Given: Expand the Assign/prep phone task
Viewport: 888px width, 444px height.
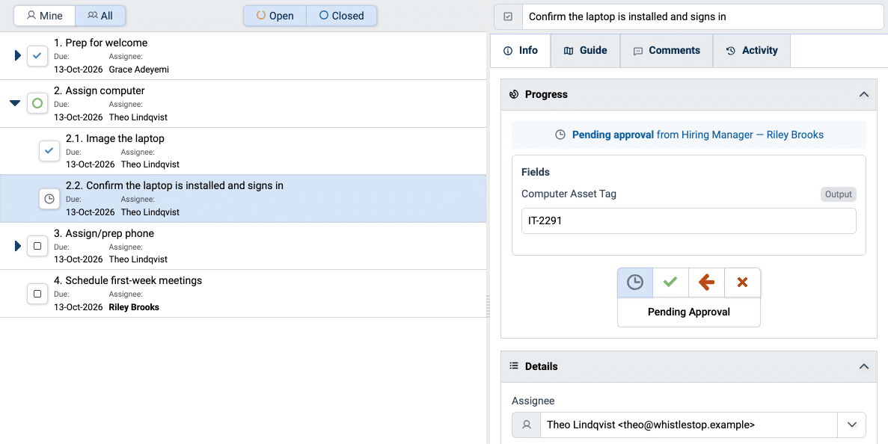Looking at the screenshot, I should [x=17, y=246].
